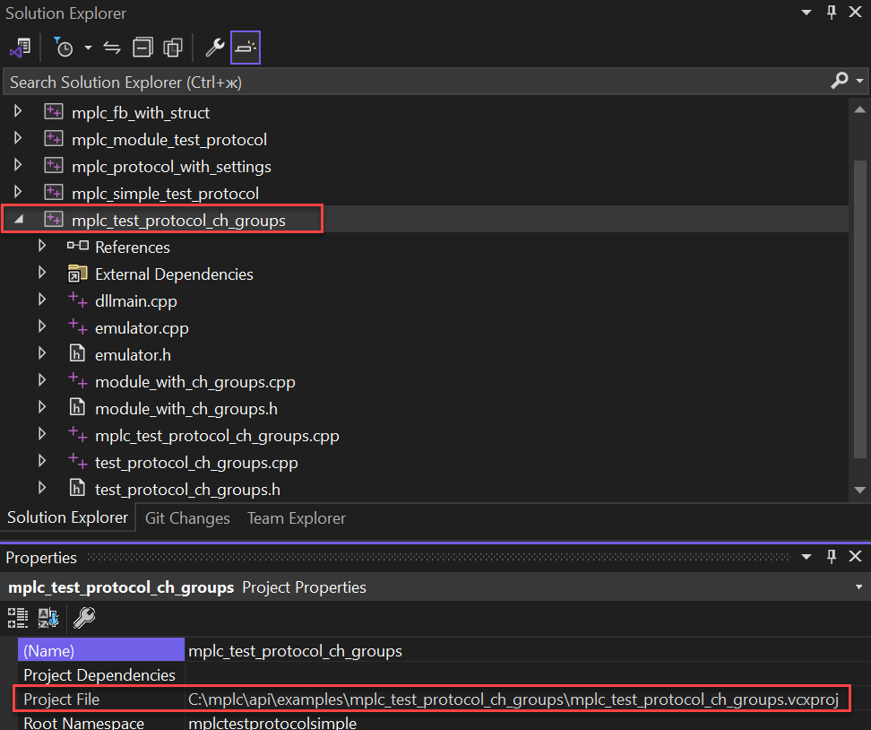Open Properties object selector dropdown
871x730 pixels.
(x=858, y=587)
